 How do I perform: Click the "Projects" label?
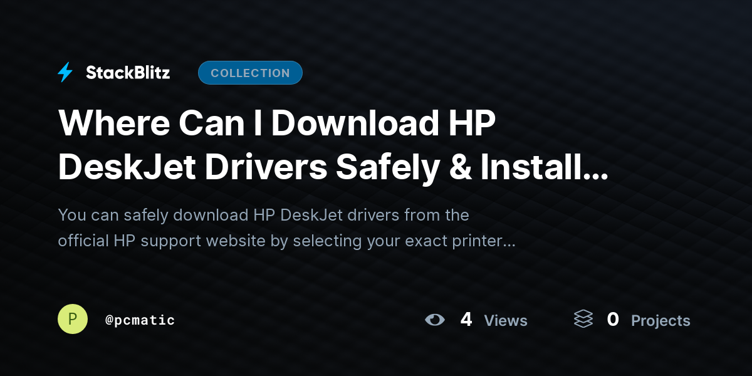[661, 321]
